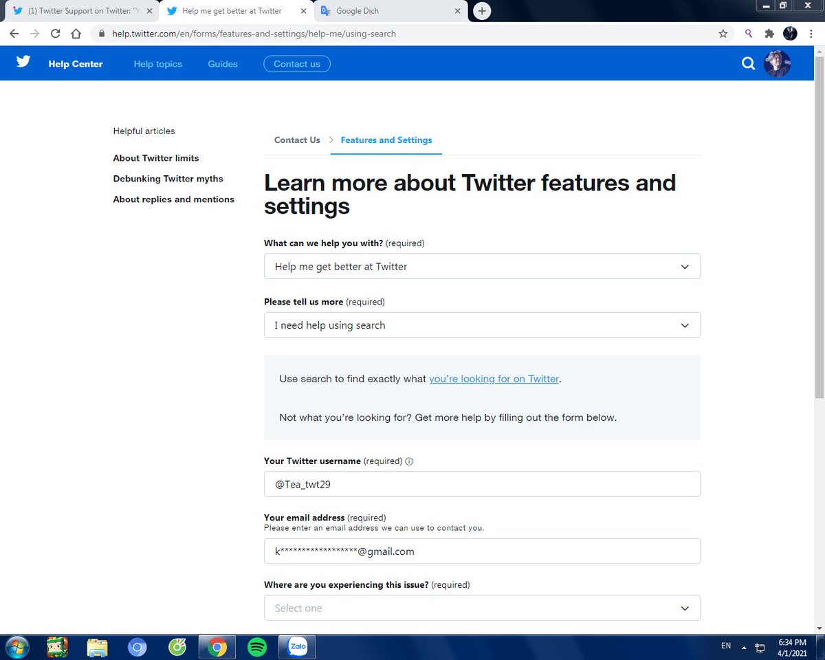
Task: Open the Chrome profile avatar in toolbar
Action: [x=790, y=33]
